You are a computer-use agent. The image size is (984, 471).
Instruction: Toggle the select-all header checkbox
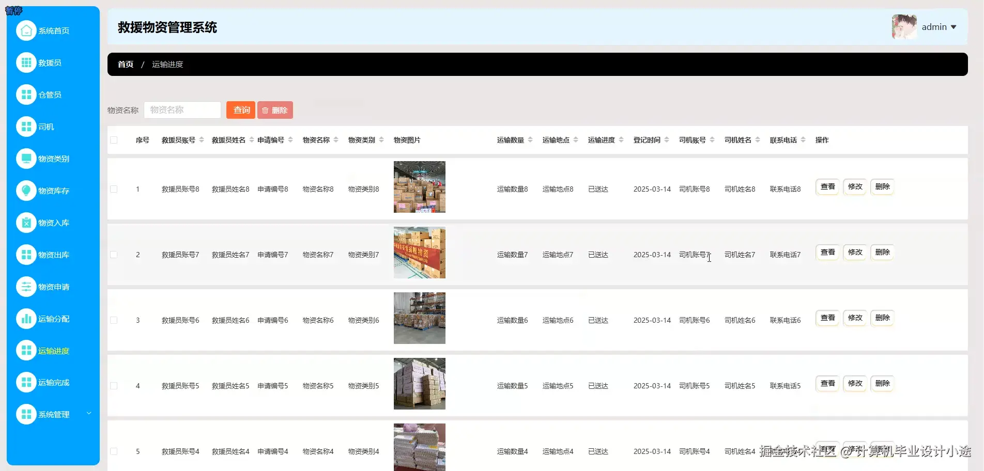pos(114,140)
